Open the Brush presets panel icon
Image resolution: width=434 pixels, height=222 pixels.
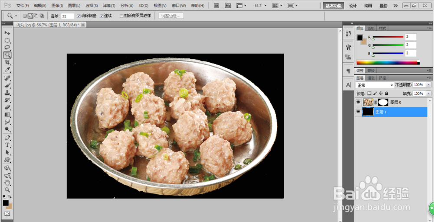(349, 47)
